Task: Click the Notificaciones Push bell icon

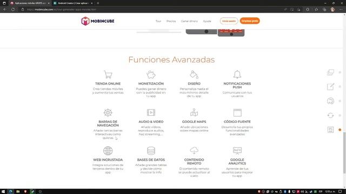Action: pyautogui.click(x=237, y=74)
